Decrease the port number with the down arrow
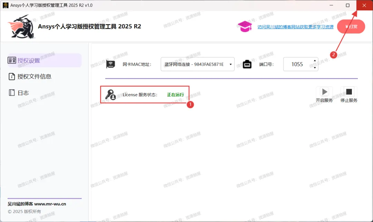The width and height of the screenshot is (373, 222). pos(315,68)
